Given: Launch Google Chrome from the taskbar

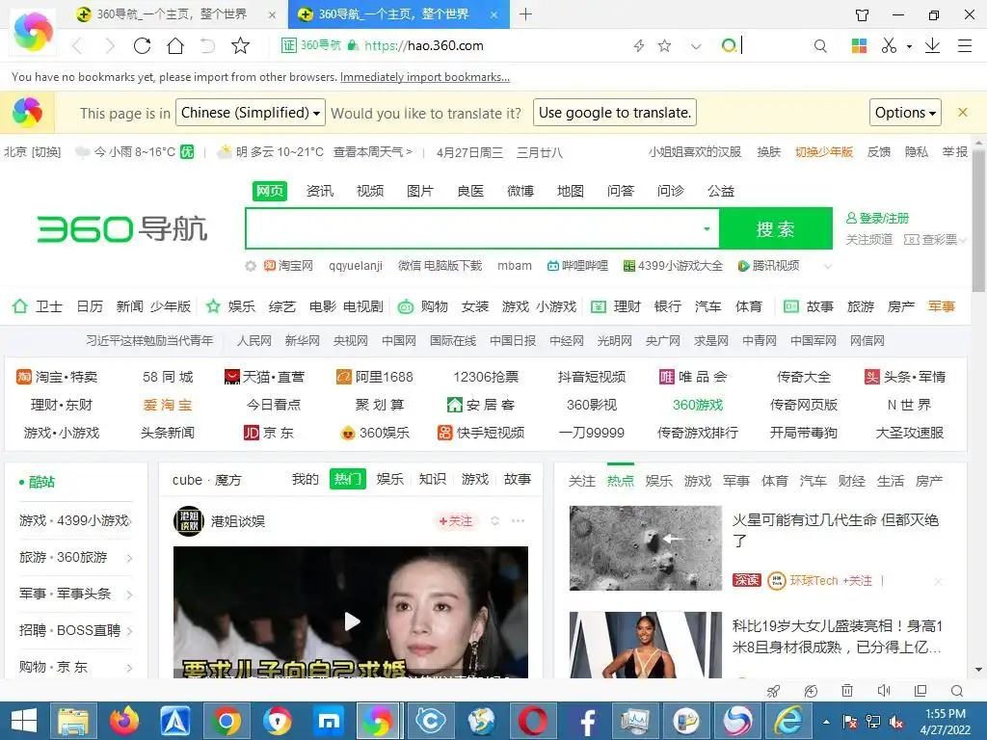Looking at the screenshot, I should point(226,721).
